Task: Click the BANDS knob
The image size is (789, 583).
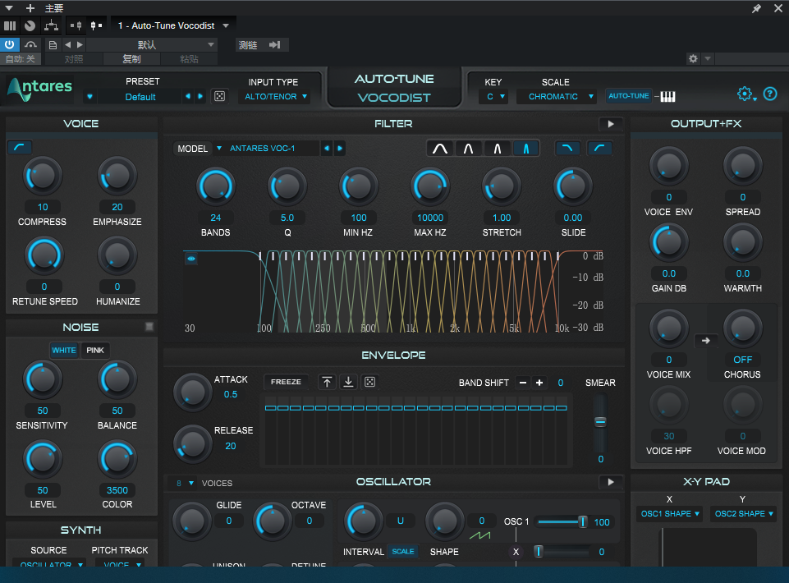Action: [216, 186]
